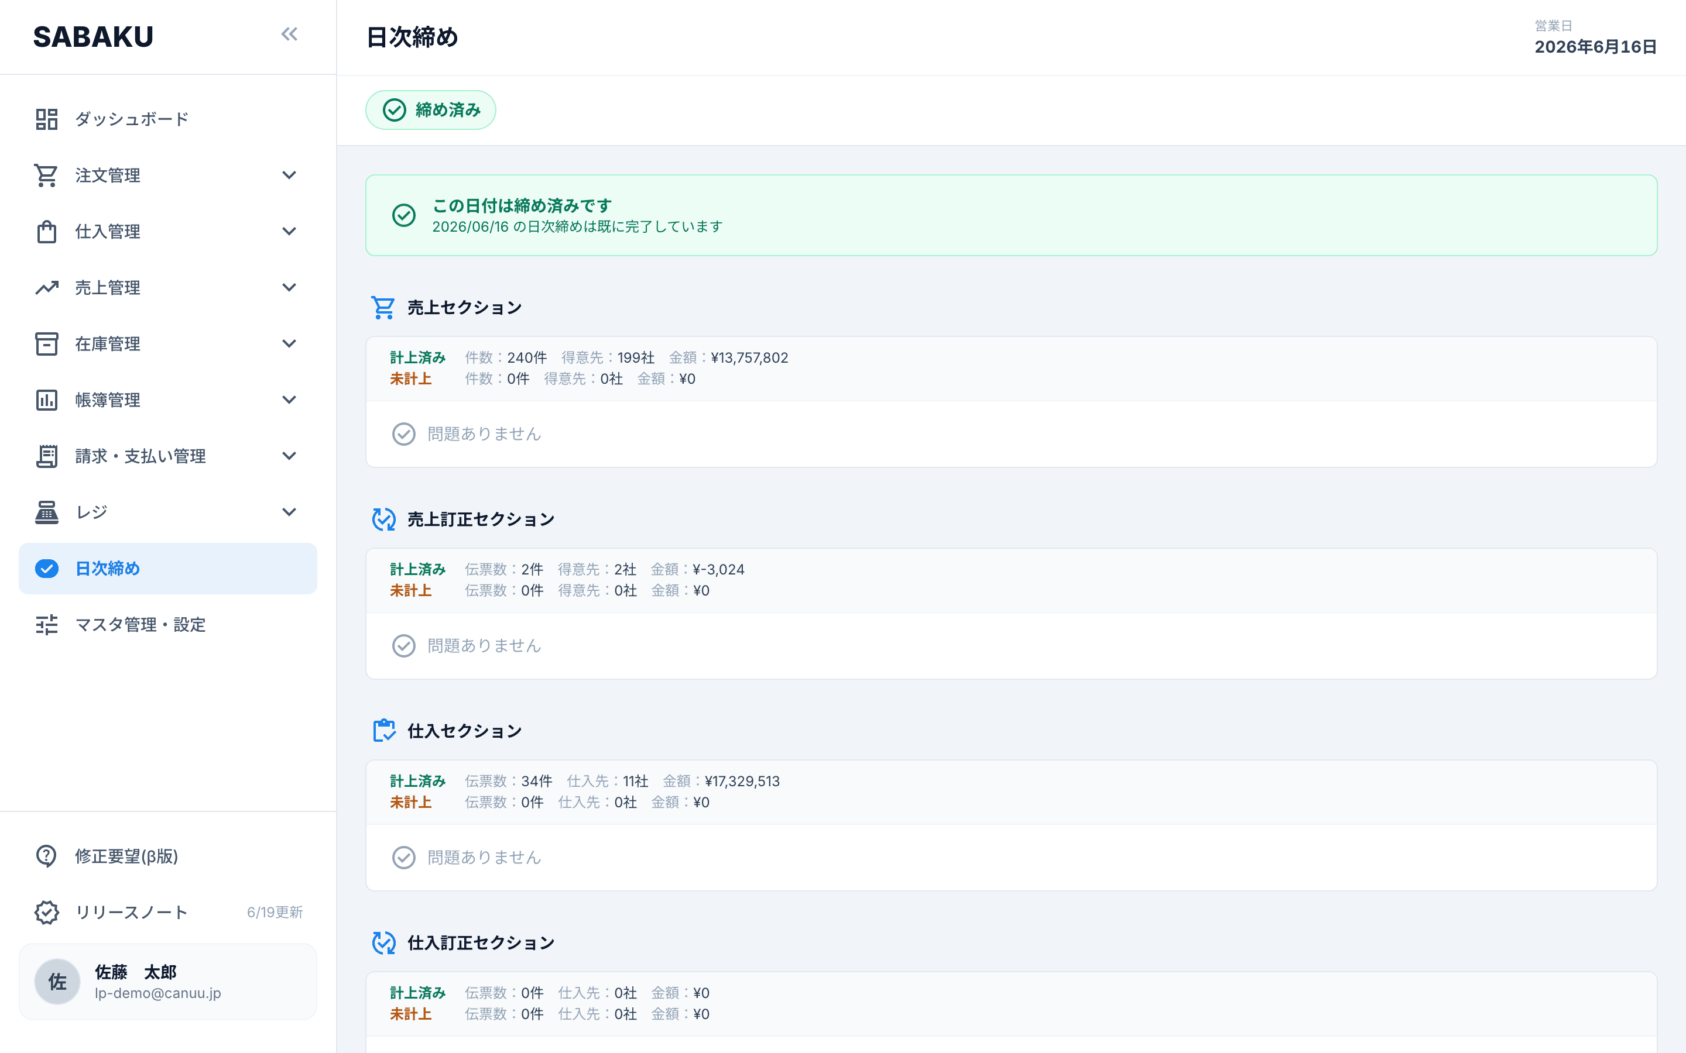Click 問題ありません check icon under 売上セクション
The width and height of the screenshot is (1686, 1053).
coord(404,434)
